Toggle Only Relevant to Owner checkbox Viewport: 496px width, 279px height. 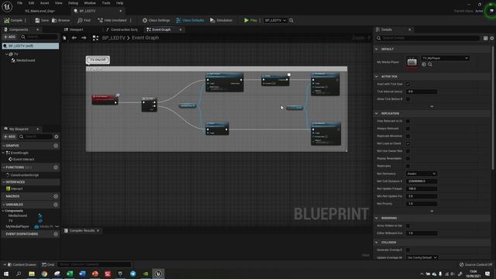(x=408, y=121)
